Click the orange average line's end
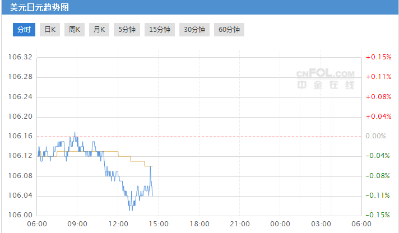This screenshot has height=233, width=399. [x=152, y=166]
